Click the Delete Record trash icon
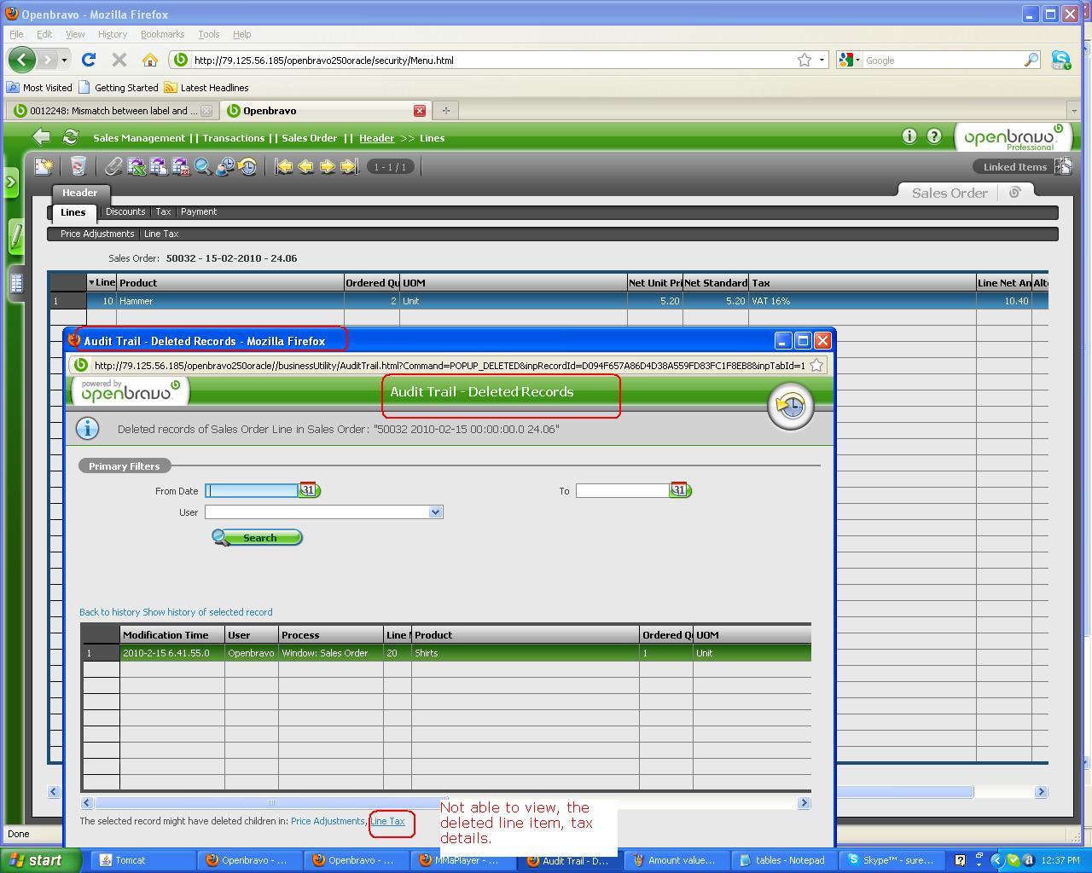This screenshot has height=873, width=1092. [x=78, y=167]
